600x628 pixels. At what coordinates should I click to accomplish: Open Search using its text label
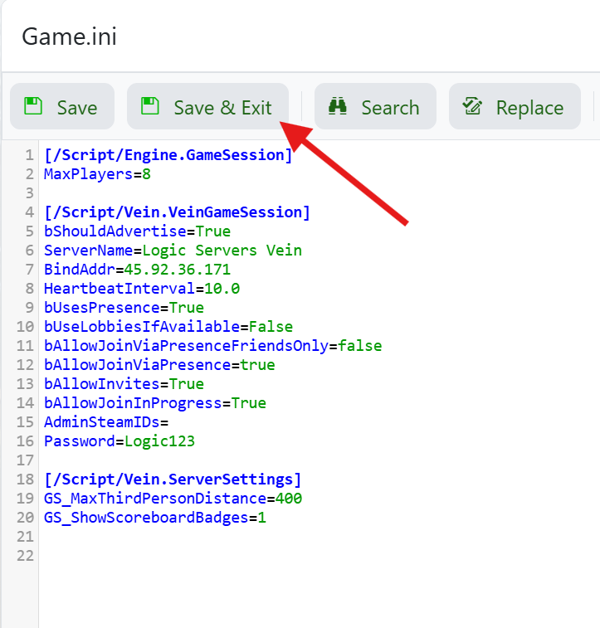(390, 108)
